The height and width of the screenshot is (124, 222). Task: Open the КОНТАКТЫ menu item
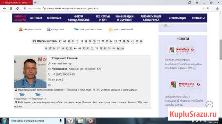point(198,18)
